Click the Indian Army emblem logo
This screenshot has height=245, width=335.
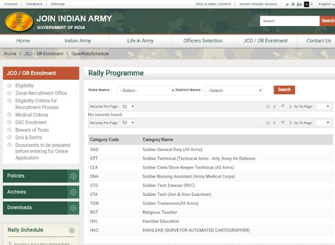(x=19, y=22)
